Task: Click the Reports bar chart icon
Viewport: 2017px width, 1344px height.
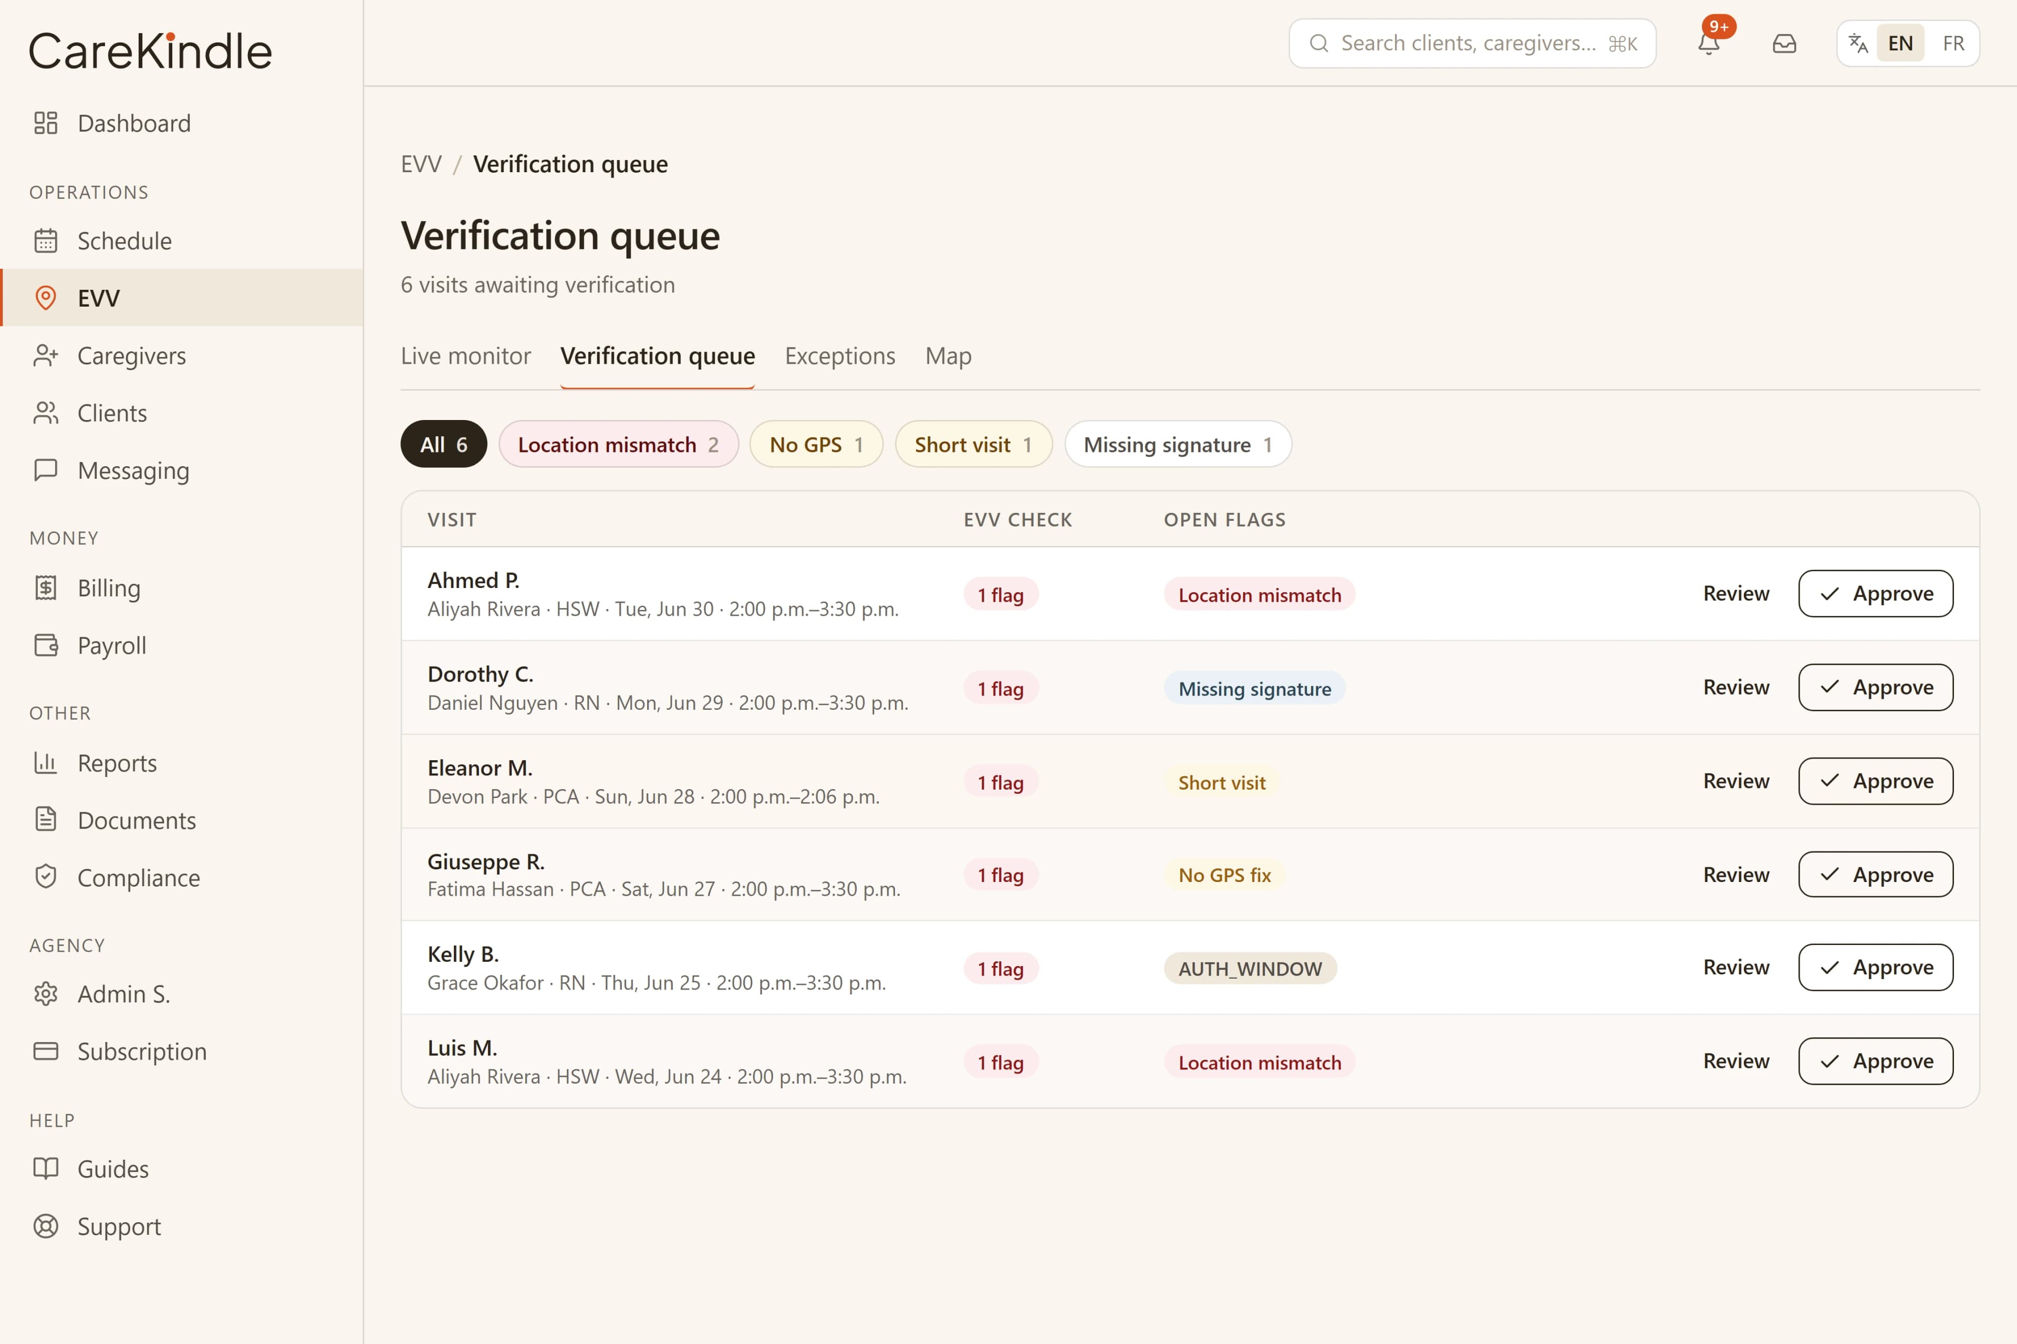Action: pos(46,763)
